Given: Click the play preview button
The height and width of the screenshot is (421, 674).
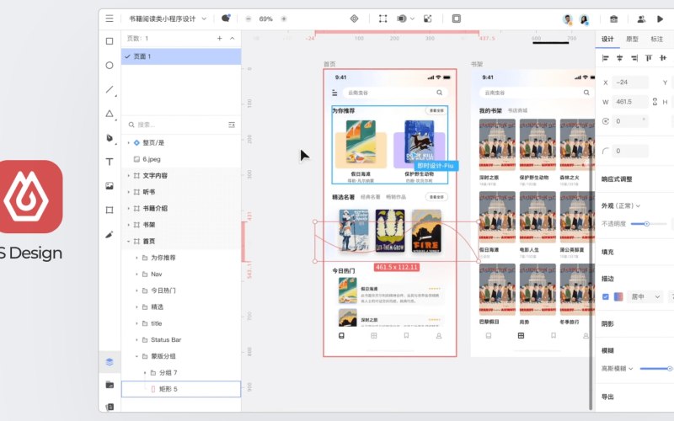Looking at the screenshot, I should click(661, 19).
